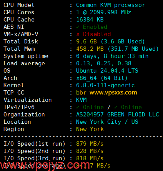Click the Common KVM processor value
The width and height of the screenshot is (163, 171).
(x=111, y=5)
